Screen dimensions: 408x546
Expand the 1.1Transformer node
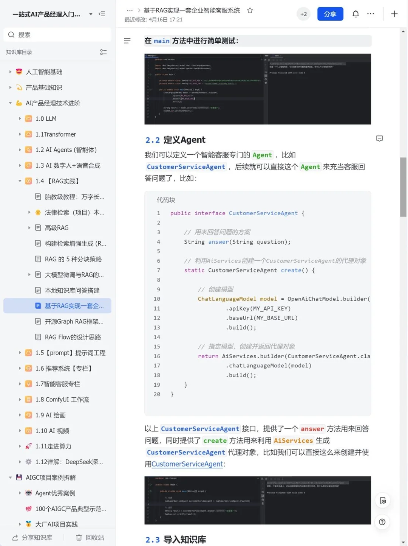click(20, 134)
